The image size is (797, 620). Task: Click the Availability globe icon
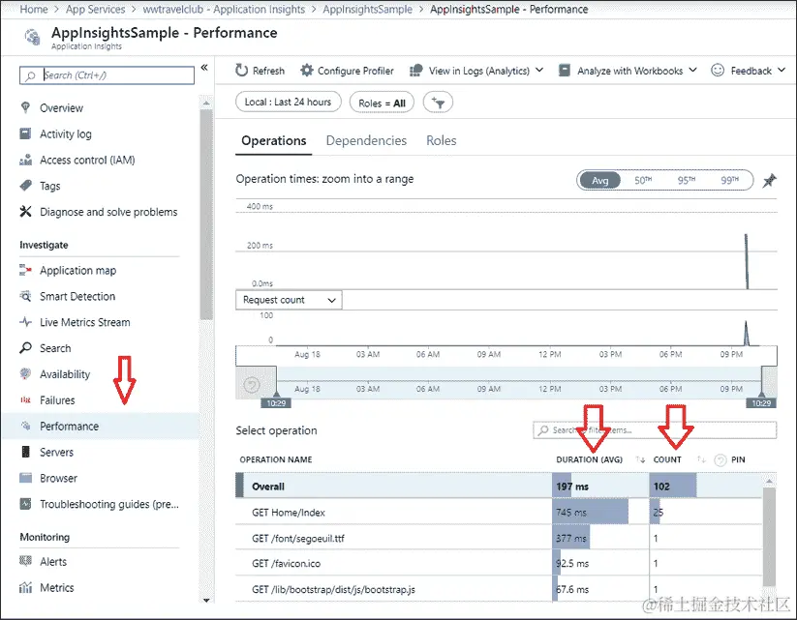tap(25, 373)
